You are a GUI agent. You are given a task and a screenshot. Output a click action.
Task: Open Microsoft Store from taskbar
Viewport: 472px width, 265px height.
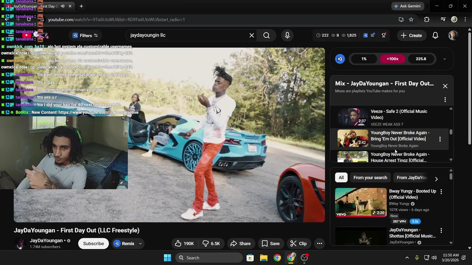(x=250, y=258)
